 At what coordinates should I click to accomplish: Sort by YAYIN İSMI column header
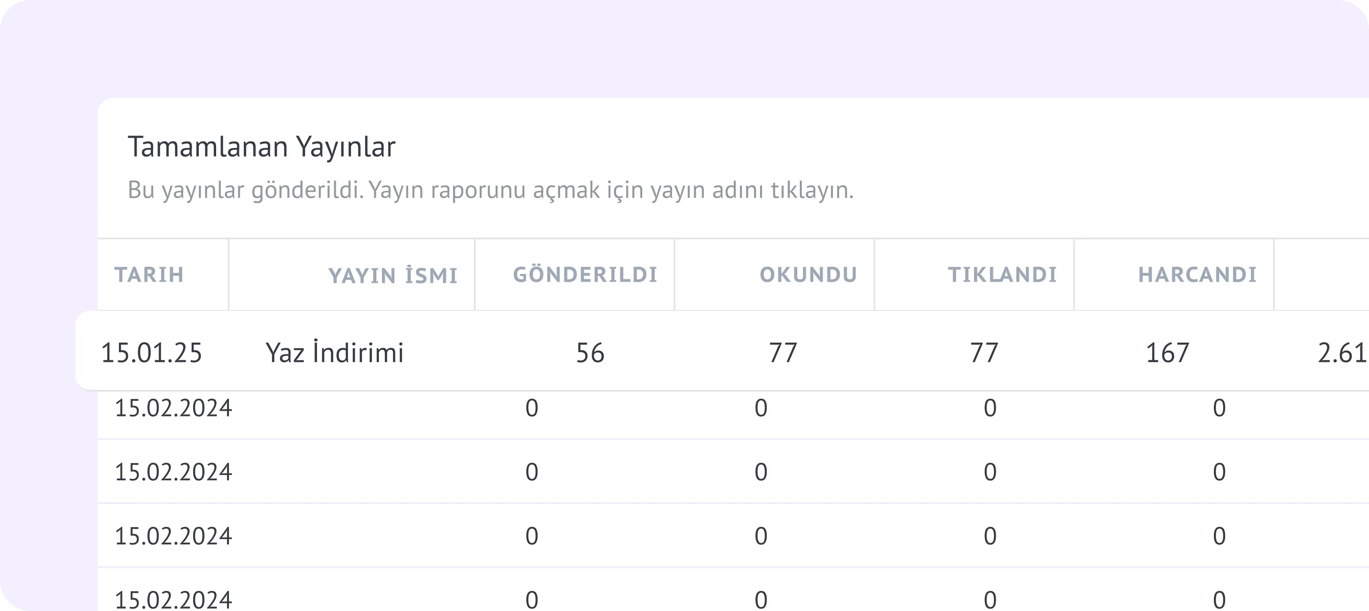point(393,276)
